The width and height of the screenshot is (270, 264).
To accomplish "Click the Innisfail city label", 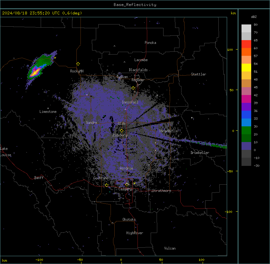I will pos(130,102).
